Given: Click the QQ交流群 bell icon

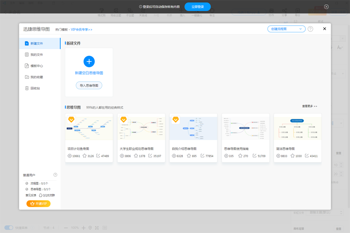Looking at the screenshot, I should click(x=40, y=195).
